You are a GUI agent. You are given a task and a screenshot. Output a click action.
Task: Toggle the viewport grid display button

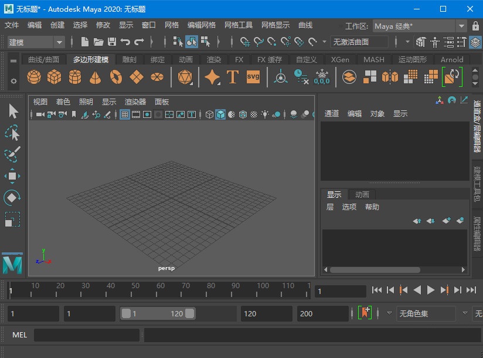125,114
